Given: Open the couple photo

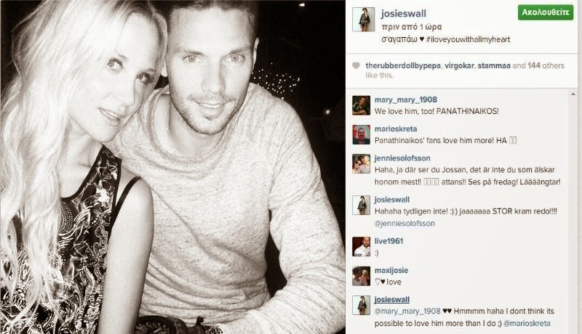Looking at the screenshot, I should [172, 167].
